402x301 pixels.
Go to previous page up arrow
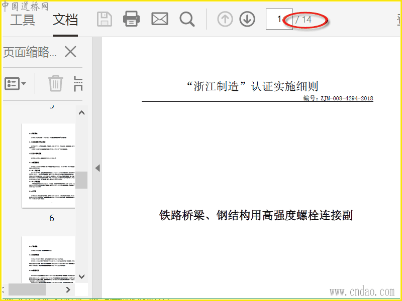[225, 19]
